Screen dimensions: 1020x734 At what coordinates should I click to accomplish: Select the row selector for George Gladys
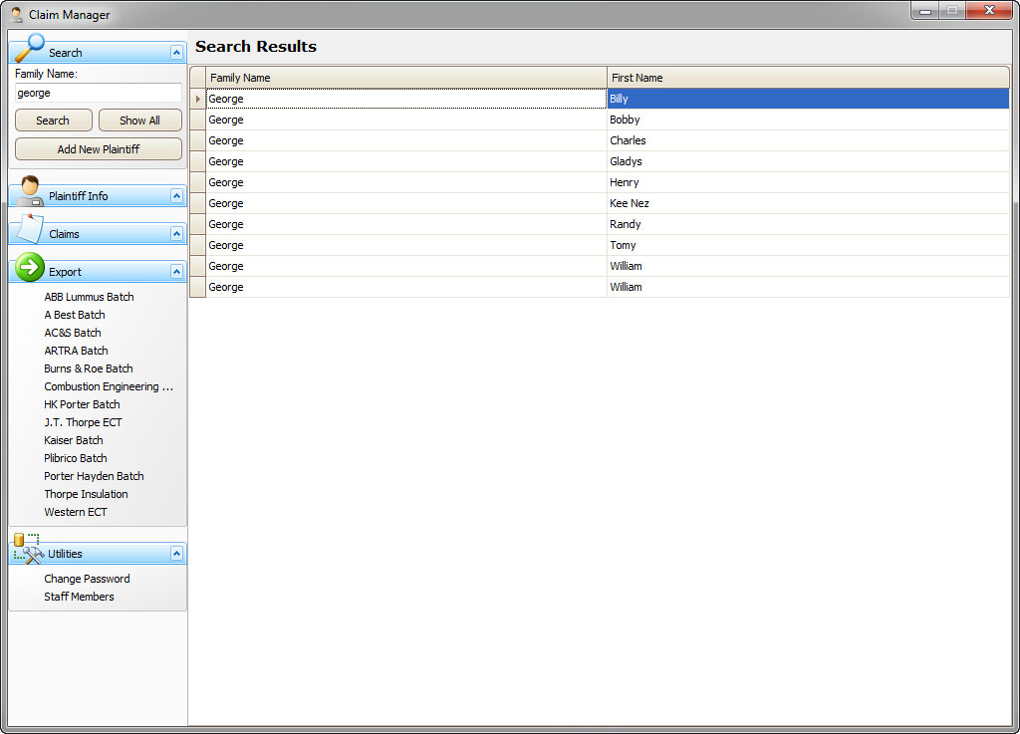point(197,161)
